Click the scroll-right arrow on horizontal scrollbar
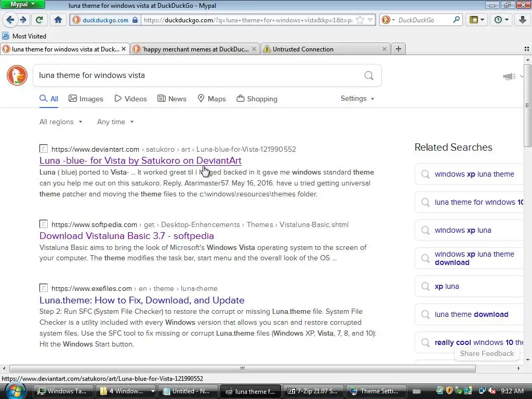The height and width of the screenshot is (399, 532). [x=518, y=368]
